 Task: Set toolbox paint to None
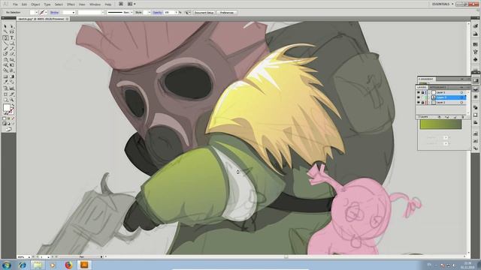coord(13,118)
